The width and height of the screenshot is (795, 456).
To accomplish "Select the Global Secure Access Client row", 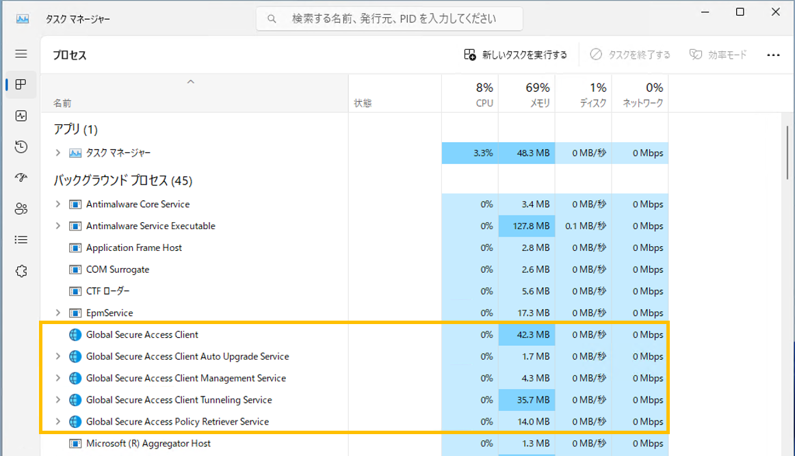I will tap(354, 335).
